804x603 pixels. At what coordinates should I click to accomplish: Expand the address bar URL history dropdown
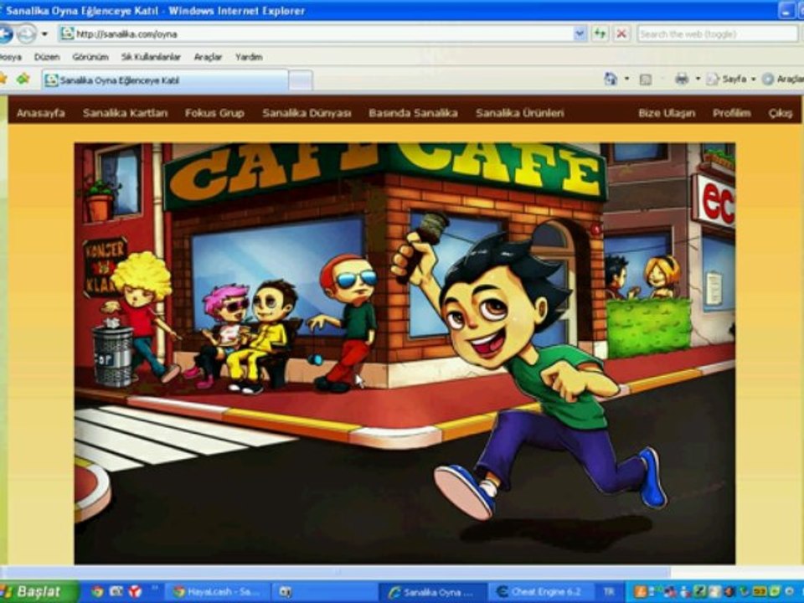point(580,33)
